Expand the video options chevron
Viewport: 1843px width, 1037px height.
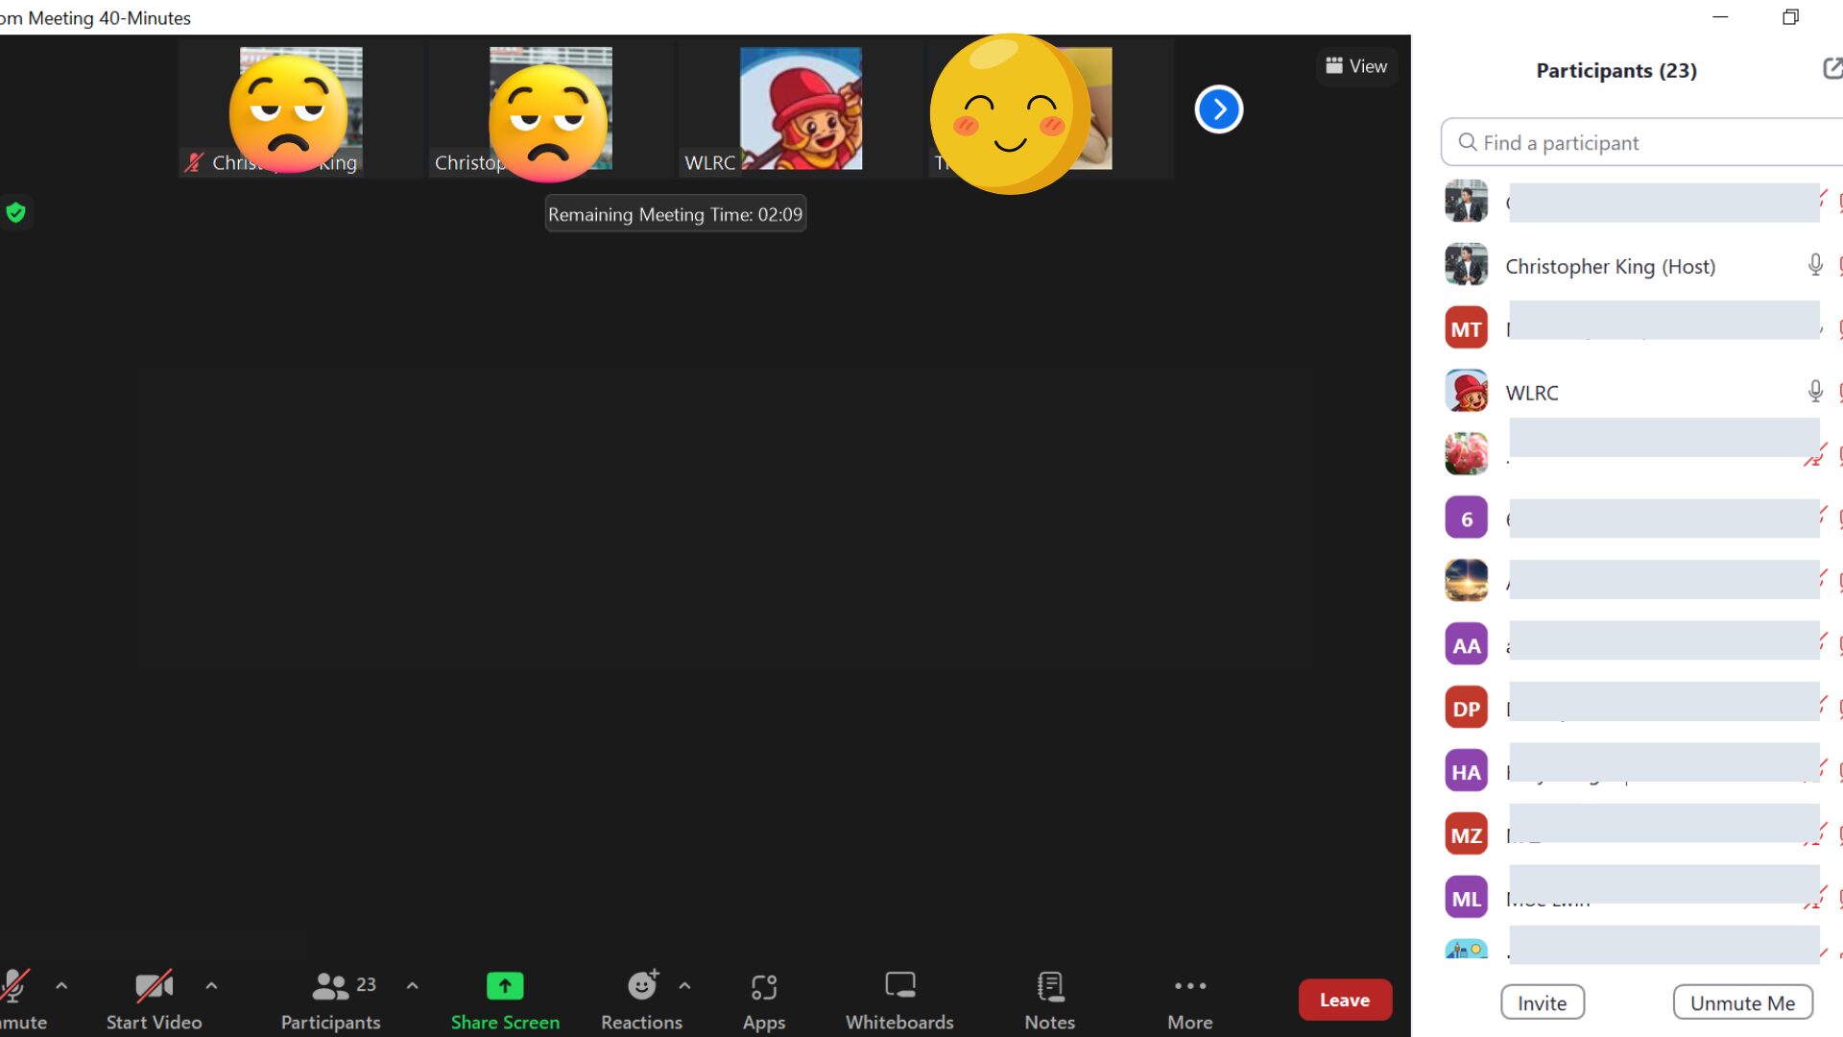(x=211, y=985)
